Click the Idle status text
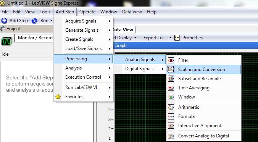Viewport: 258px width, 142px height. tap(5, 54)
